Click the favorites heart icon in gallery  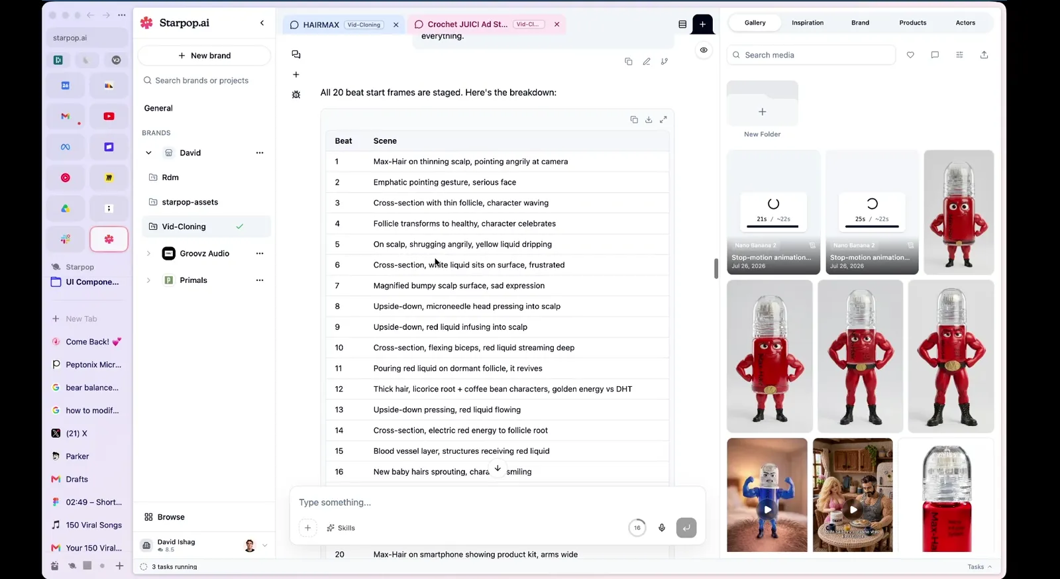(910, 55)
